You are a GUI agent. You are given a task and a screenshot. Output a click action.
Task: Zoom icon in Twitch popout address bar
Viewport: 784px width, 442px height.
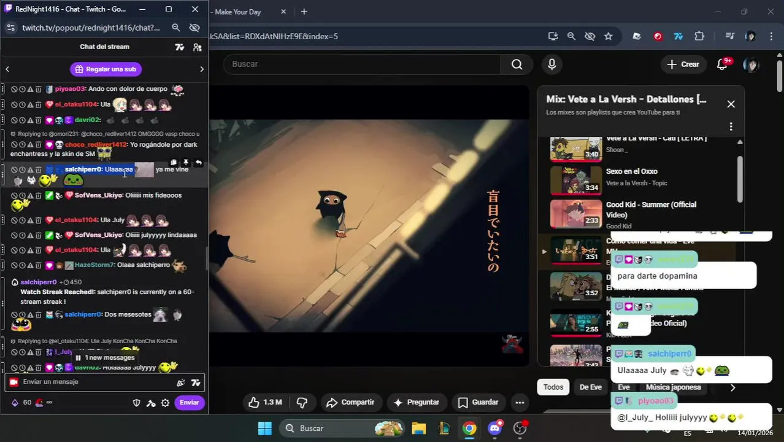click(x=176, y=28)
